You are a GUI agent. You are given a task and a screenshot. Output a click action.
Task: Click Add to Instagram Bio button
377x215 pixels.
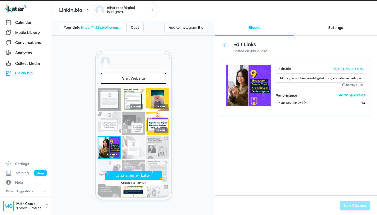[186, 27]
